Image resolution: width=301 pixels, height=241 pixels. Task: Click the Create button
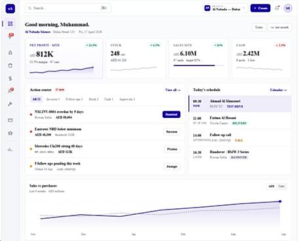coord(260,9)
